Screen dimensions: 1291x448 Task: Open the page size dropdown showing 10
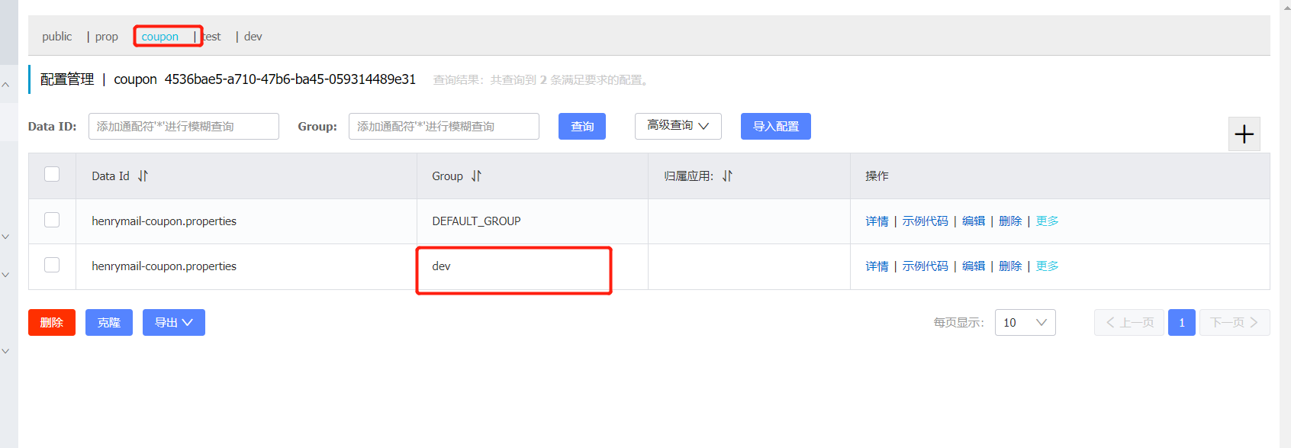1025,322
